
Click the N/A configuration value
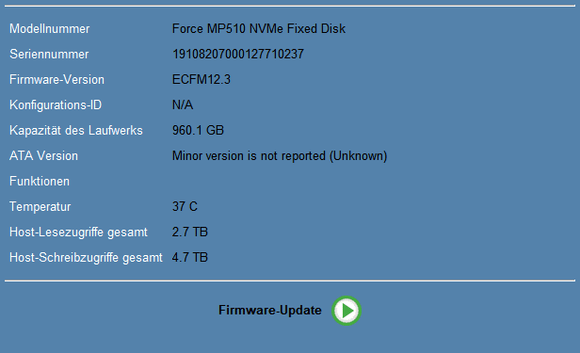click(183, 105)
